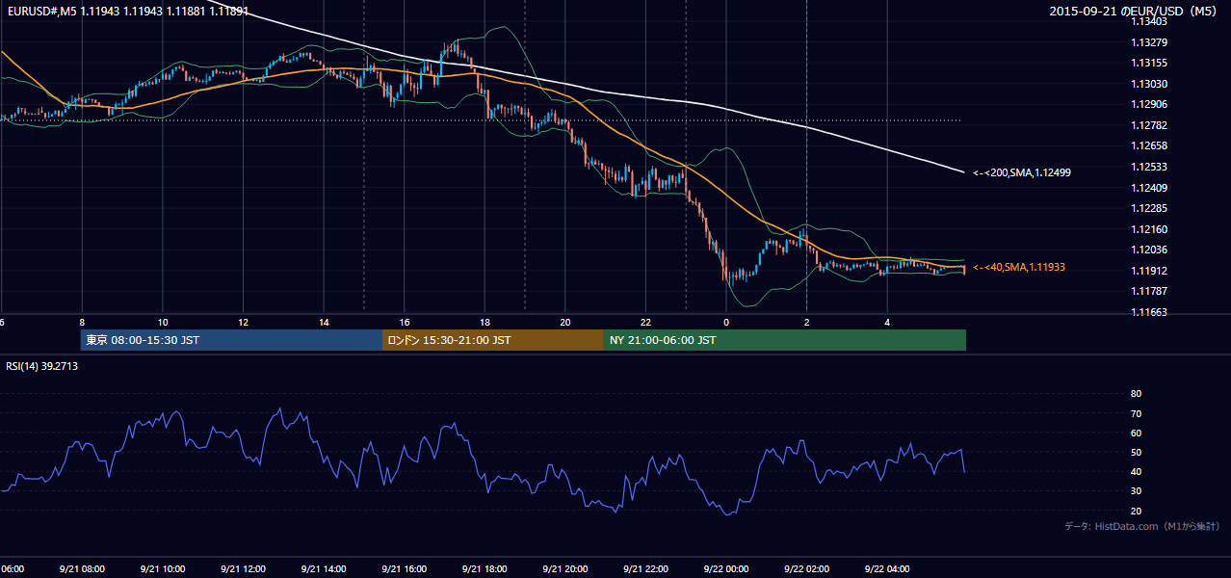Click the 9/21 22:00 bottom time label
This screenshot has height=578, width=1231.
645,568
